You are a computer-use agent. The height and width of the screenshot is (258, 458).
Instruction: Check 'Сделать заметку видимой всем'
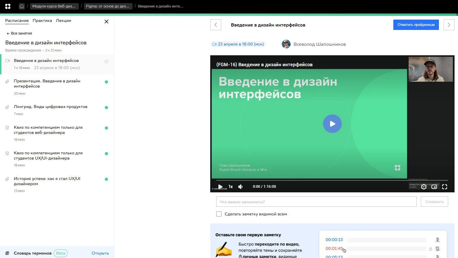tap(219, 214)
